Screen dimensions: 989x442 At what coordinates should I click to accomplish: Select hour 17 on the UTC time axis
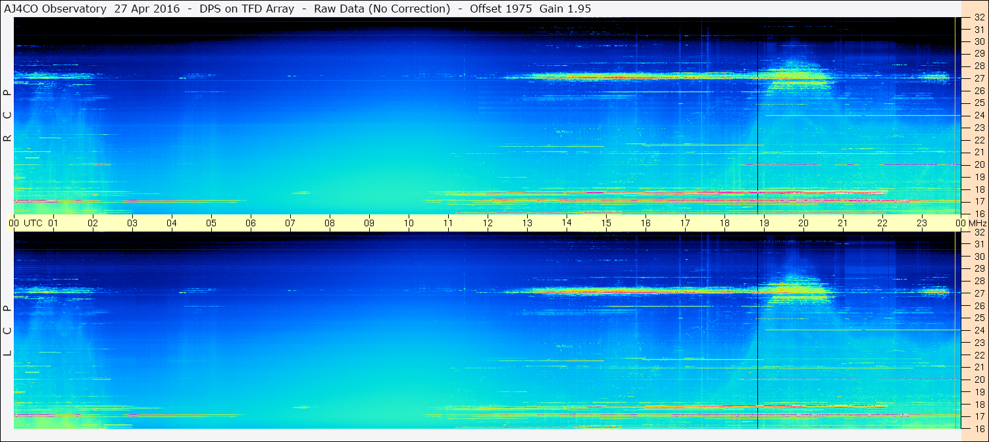click(x=685, y=223)
